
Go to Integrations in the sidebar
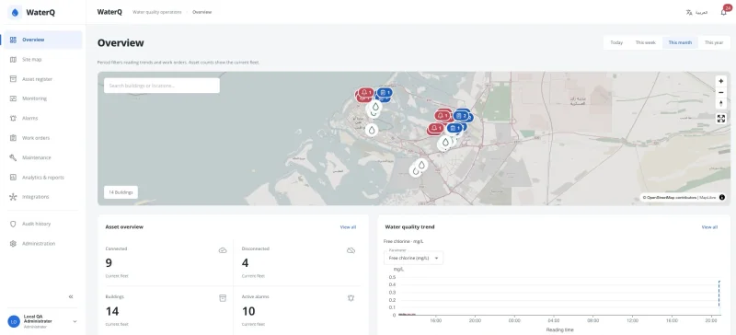pos(42,197)
